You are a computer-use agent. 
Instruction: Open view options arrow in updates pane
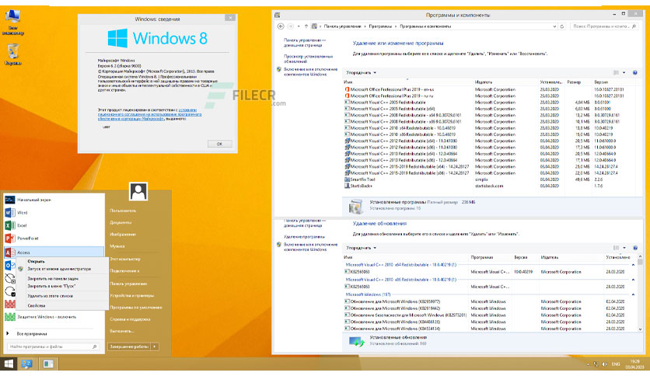coord(624,248)
